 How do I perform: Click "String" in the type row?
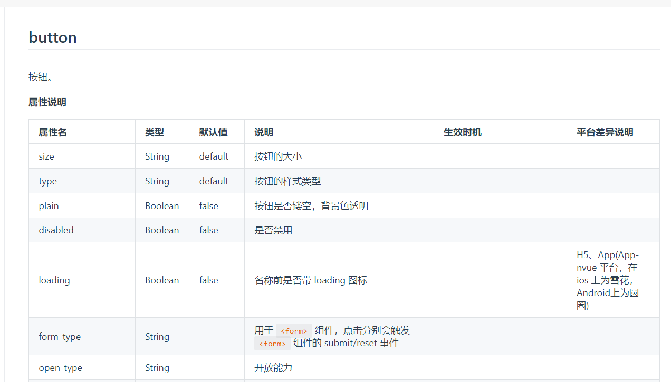pyautogui.click(x=157, y=181)
